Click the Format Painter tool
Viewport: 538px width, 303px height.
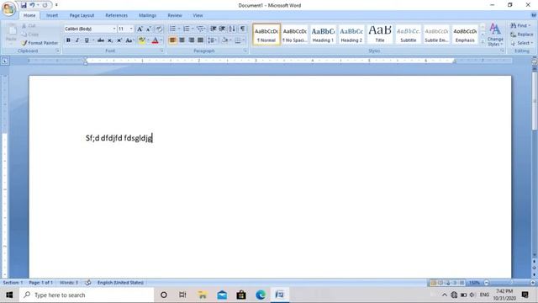tap(40, 43)
